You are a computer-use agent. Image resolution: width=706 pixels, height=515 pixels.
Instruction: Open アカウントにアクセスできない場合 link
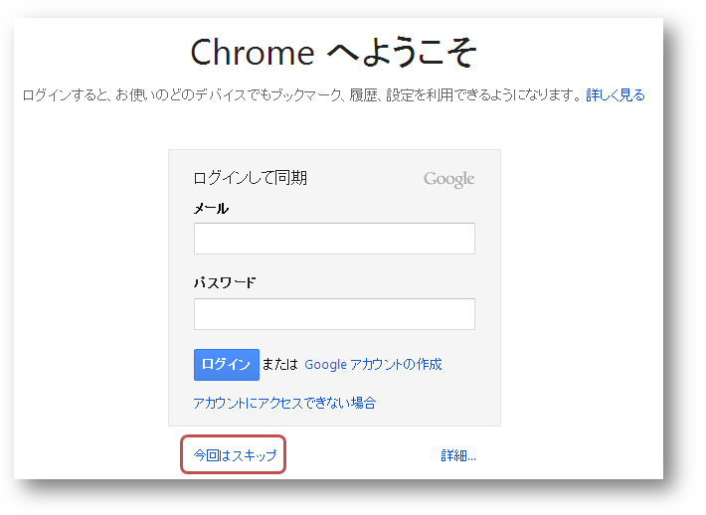pyautogui.click(x=284, y=403)
